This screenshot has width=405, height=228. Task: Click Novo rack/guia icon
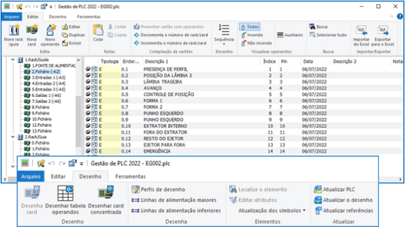(x=14, y=35)
